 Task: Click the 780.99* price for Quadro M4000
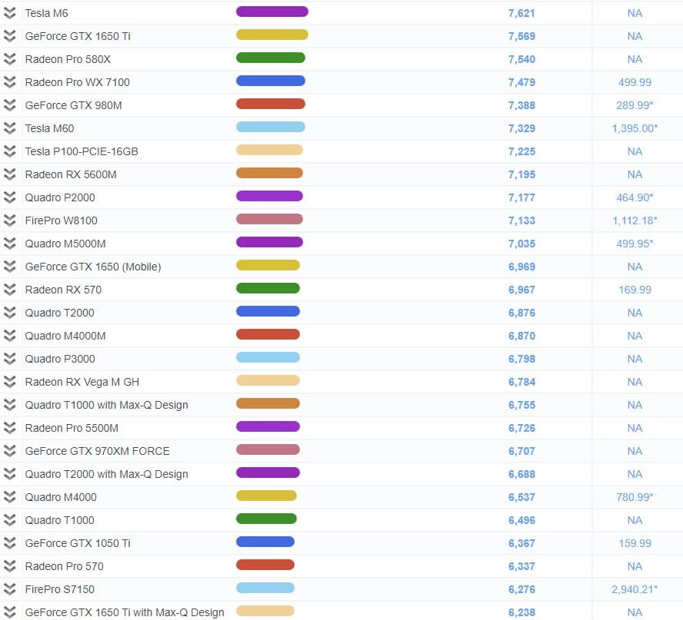[635, 498]
